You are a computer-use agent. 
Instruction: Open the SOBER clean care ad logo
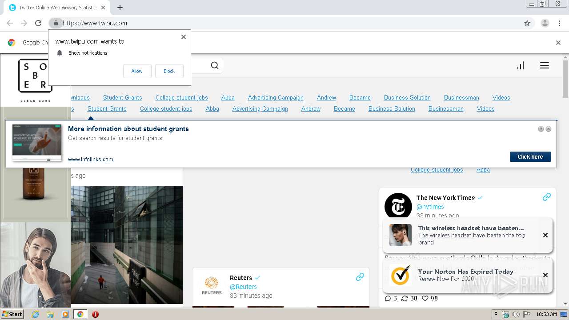click(35, 80)
